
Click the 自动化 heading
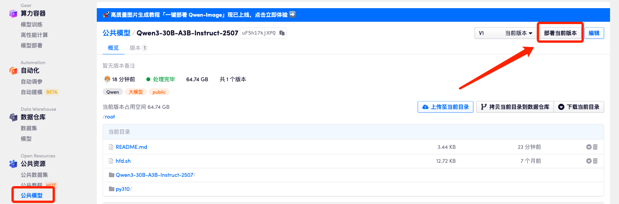coord(30,71)
